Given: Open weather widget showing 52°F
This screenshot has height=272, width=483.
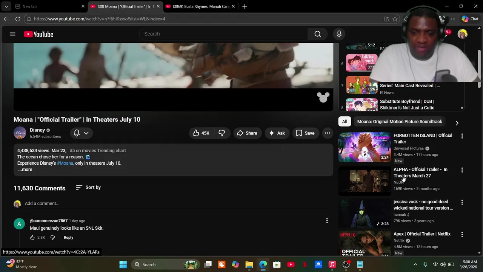Looking at the screenshot, I should point(22,264).
